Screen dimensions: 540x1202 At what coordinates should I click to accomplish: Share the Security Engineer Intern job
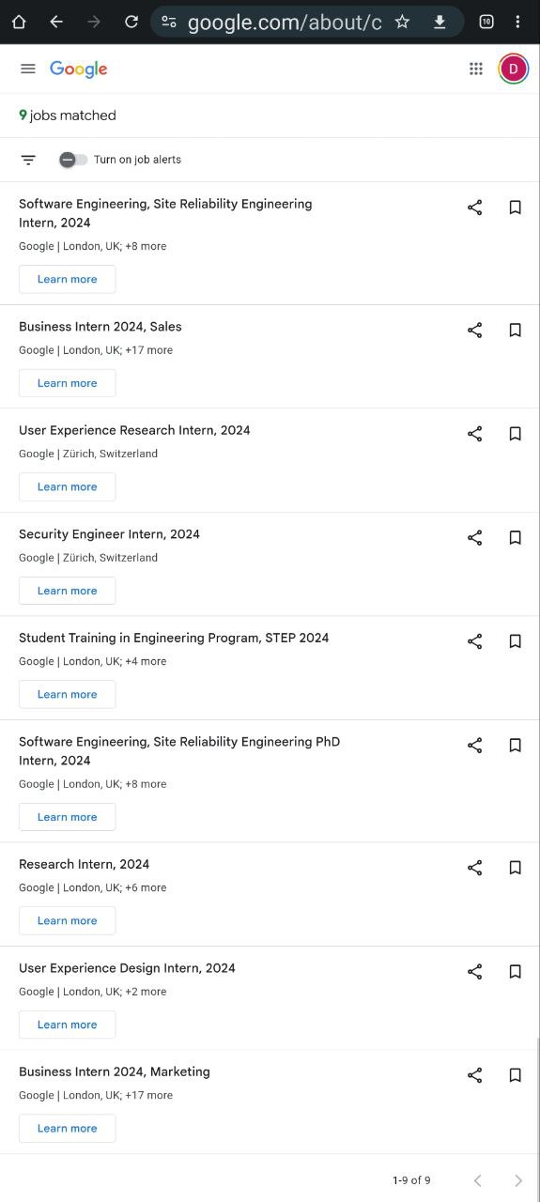(475, 538)
